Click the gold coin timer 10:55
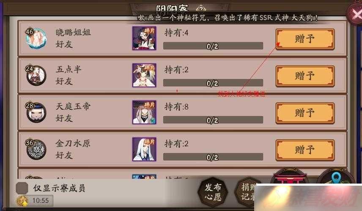Image resolution: width=362 pixels, height=211 pixels. point(34,200)
